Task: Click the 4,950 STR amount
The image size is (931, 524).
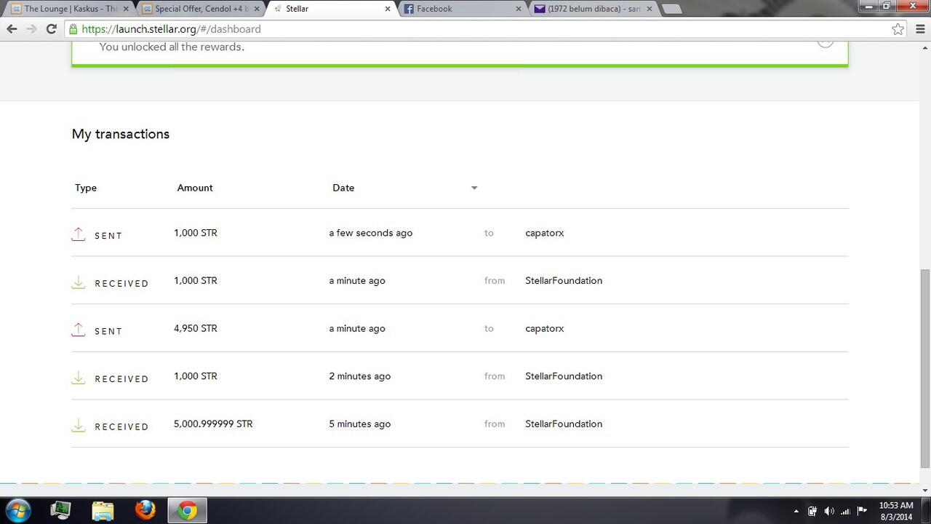Action: point(196,328)
